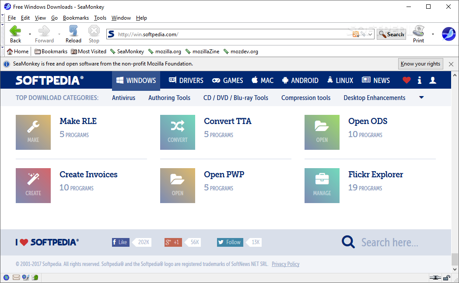Click the info icon in Softpedia header

pos(420,80)
